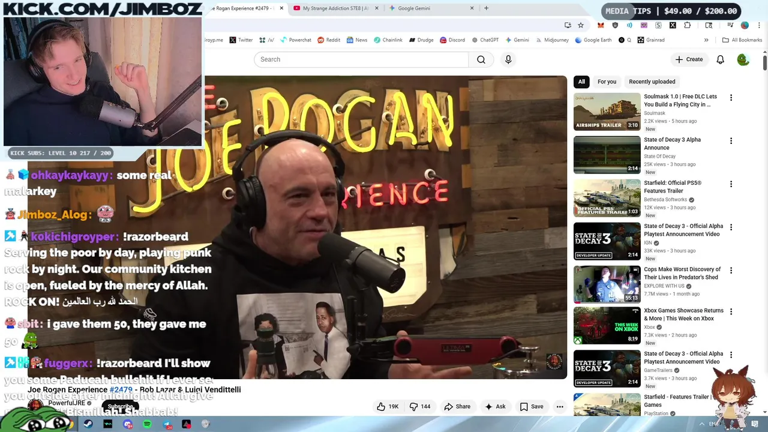Viewport: 768px width, 432px height.
Task: Focus the YouTube search field
Action: click(361, 59)
